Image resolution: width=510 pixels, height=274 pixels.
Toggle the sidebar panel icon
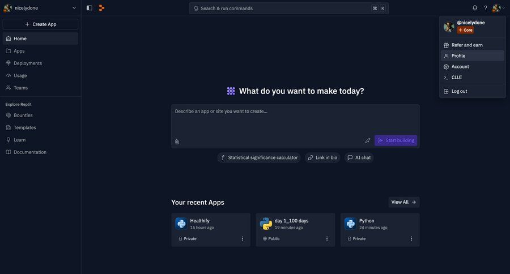pos(90,8)
